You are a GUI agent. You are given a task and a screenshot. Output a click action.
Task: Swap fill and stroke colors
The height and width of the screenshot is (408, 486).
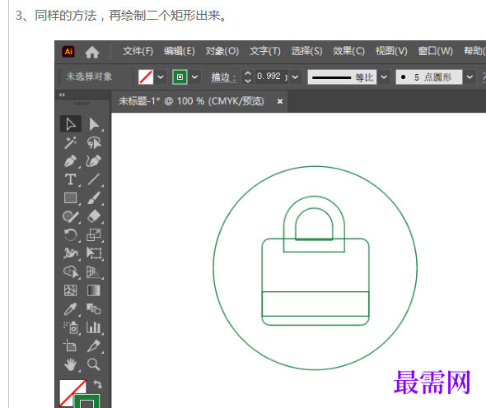pyautogui.click(x=98, y=384)
